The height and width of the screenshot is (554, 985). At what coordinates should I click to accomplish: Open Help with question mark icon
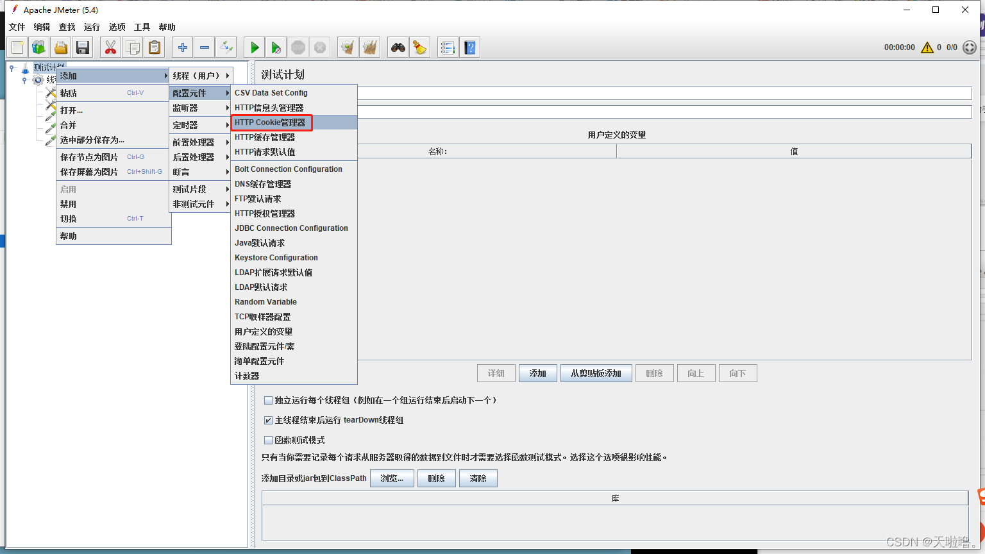pyautogui.click(x=470, y=47)
